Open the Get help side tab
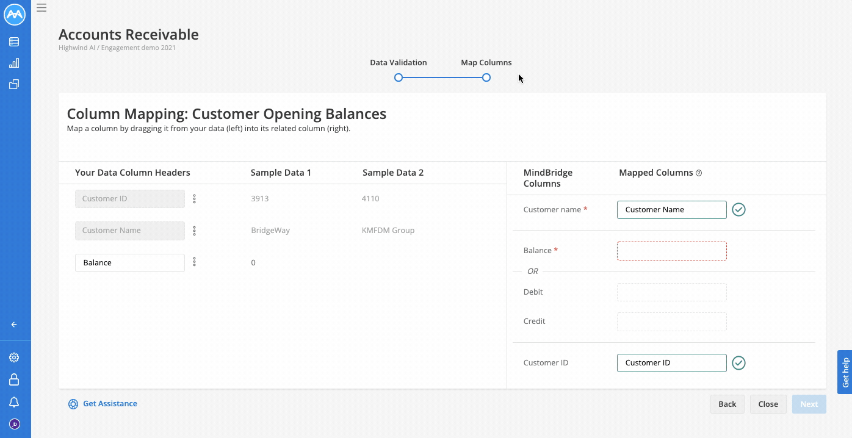 845,372
